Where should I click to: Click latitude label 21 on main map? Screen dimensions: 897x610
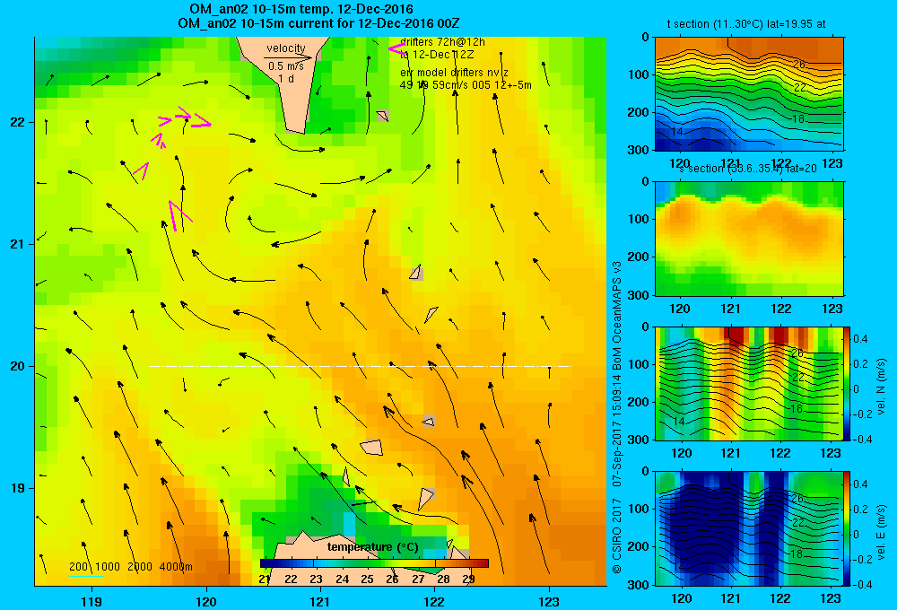[18, 244]
